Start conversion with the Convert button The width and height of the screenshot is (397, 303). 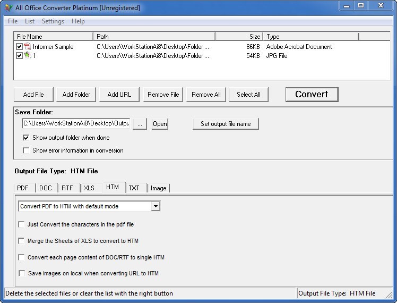[x=312, y=94]
